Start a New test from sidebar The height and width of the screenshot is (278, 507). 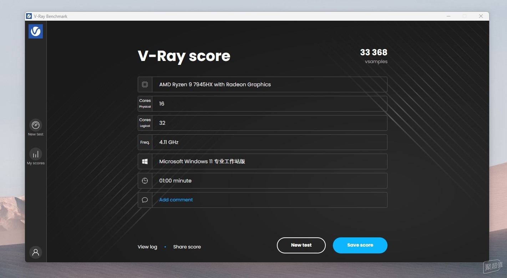click(36, 128)
